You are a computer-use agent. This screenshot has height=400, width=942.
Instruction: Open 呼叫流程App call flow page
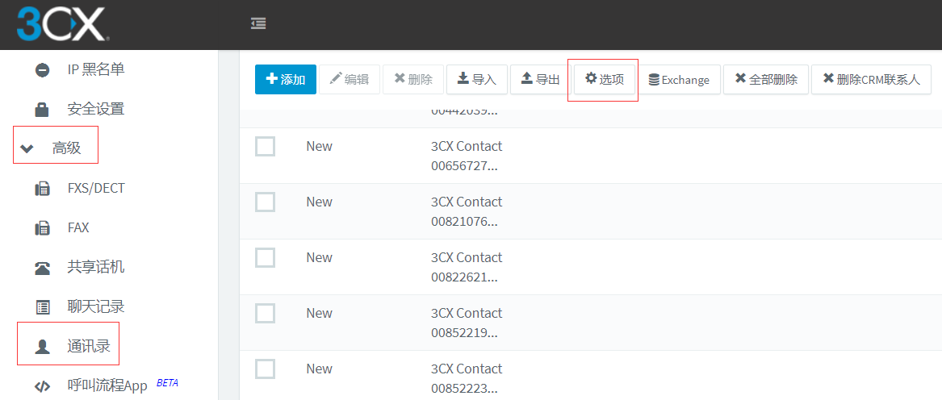point(107,385)
